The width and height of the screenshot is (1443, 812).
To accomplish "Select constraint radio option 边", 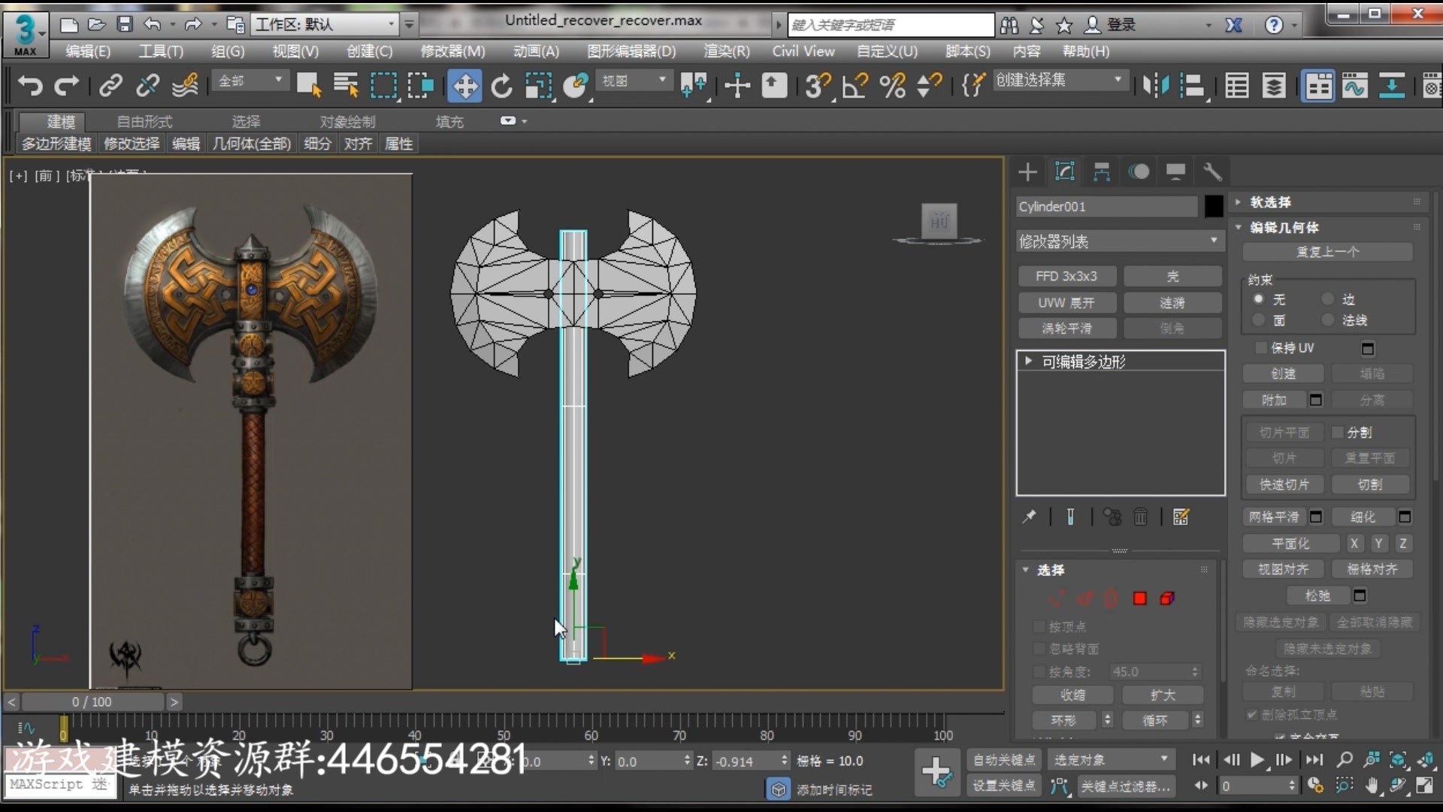I will [1327, 298].
